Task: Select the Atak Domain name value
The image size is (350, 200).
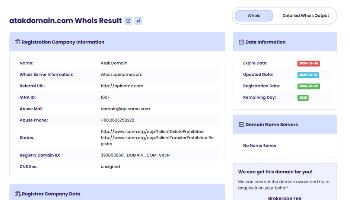Action: (114, 63)
